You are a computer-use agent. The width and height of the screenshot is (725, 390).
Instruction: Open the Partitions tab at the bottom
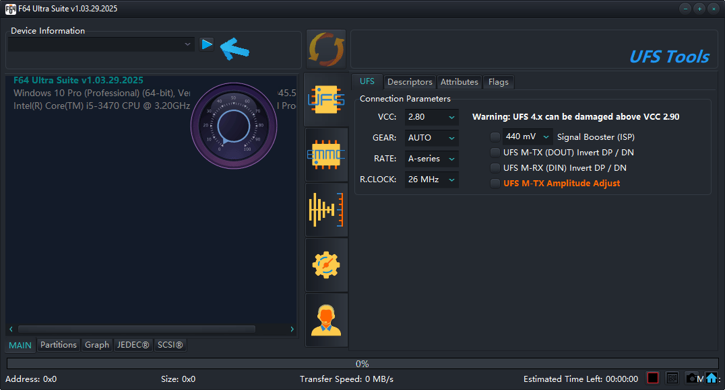click(59, 345)
